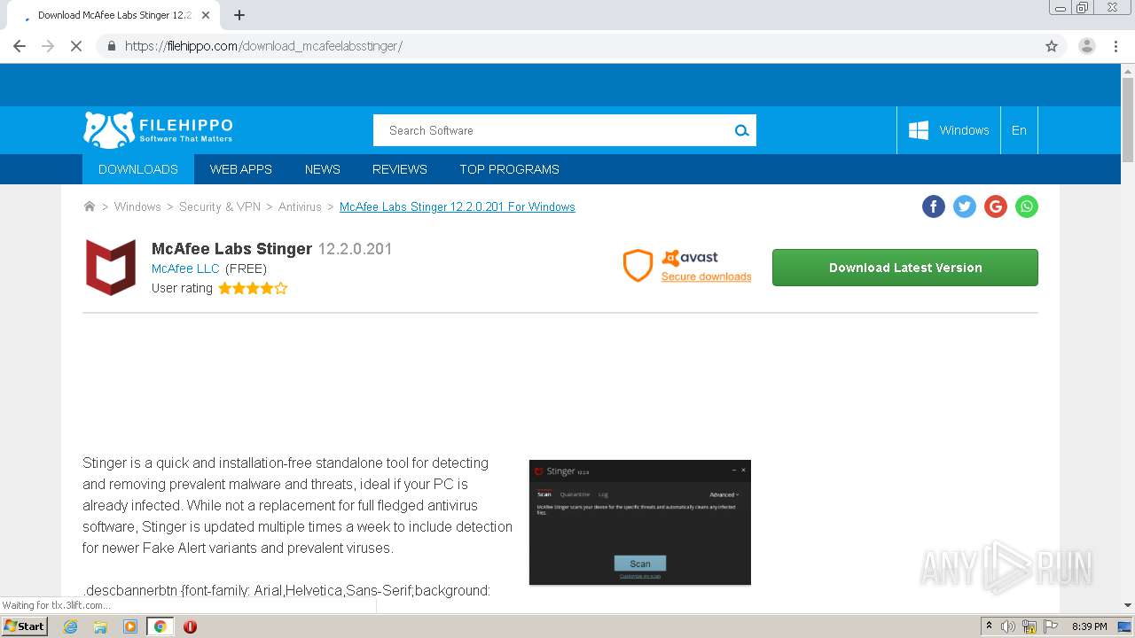Open the WEB APPS nav tab
This screenshot has height=638, width=1135.
click(241, 169)
